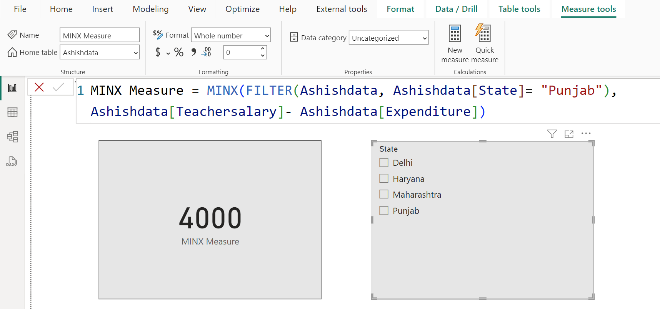Check the Delhi checkbox in slicer
This screenshot has height=309, width=660.
pyautogui.click(x=384, y=163)
